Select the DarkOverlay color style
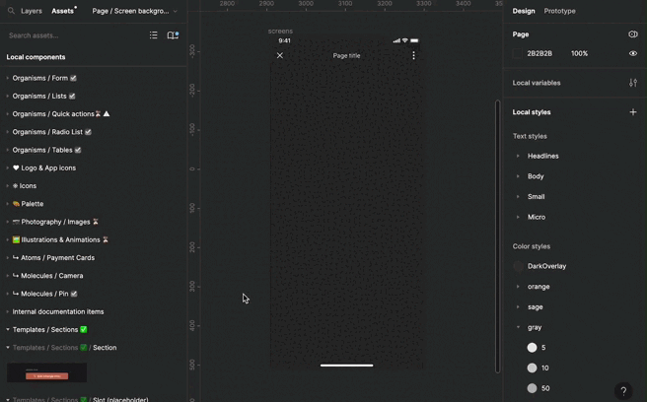The height and width of the screenshot is (402, 647). point(546,266)
